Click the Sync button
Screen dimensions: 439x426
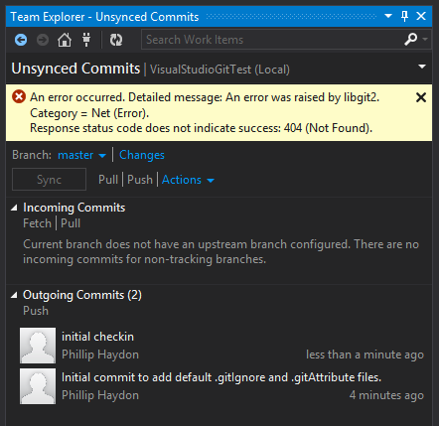[49, 180]
